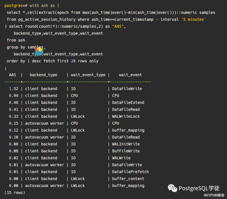227x199 pixels.
Task: Click the DataFilePrefetch wait event cell
Action: (x=130, y=172)
